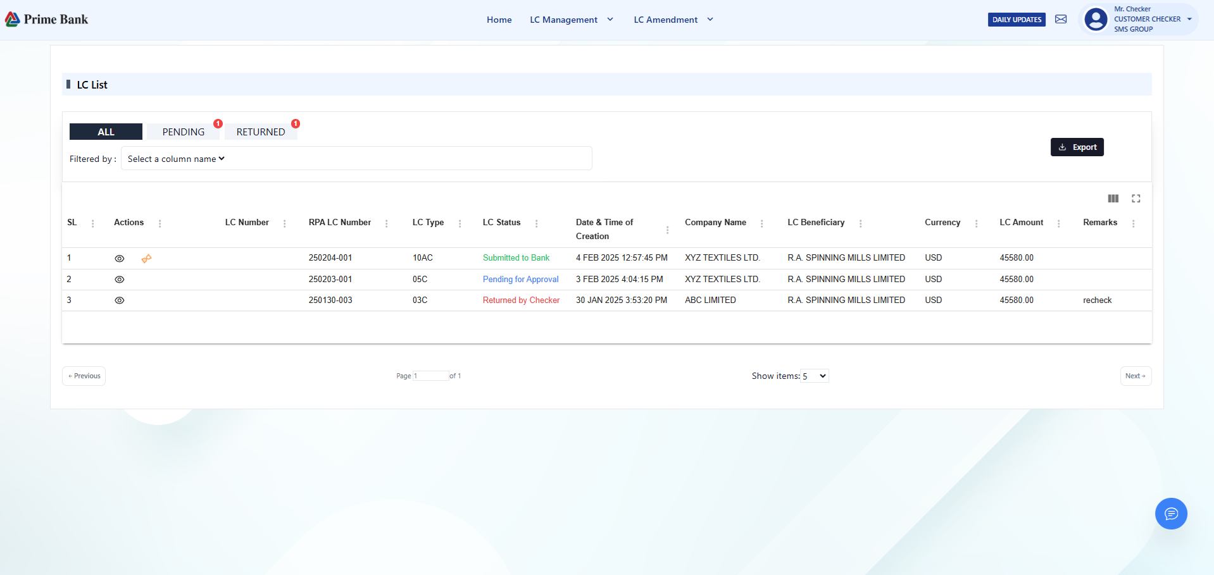Open the Actions column options menu
The image size is (1214, 575).
tap(160, 223)
